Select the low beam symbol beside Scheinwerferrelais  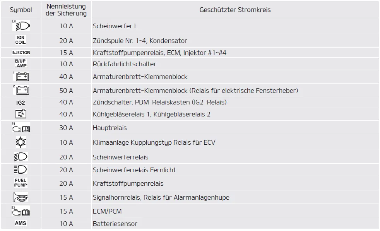(x=21, y=157)
